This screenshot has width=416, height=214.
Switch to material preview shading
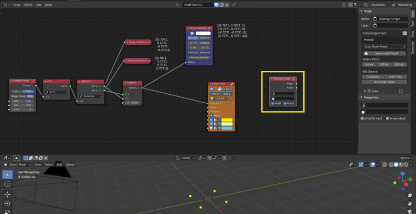(401, 165)
